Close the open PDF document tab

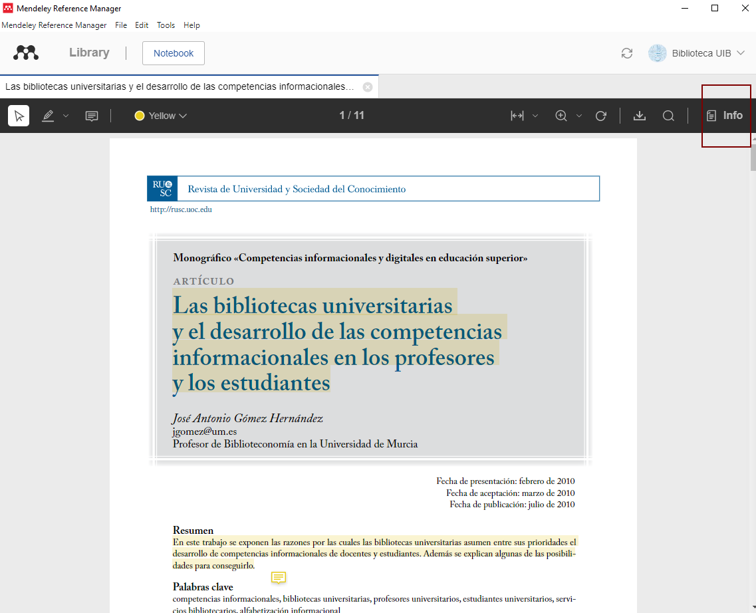368,86
